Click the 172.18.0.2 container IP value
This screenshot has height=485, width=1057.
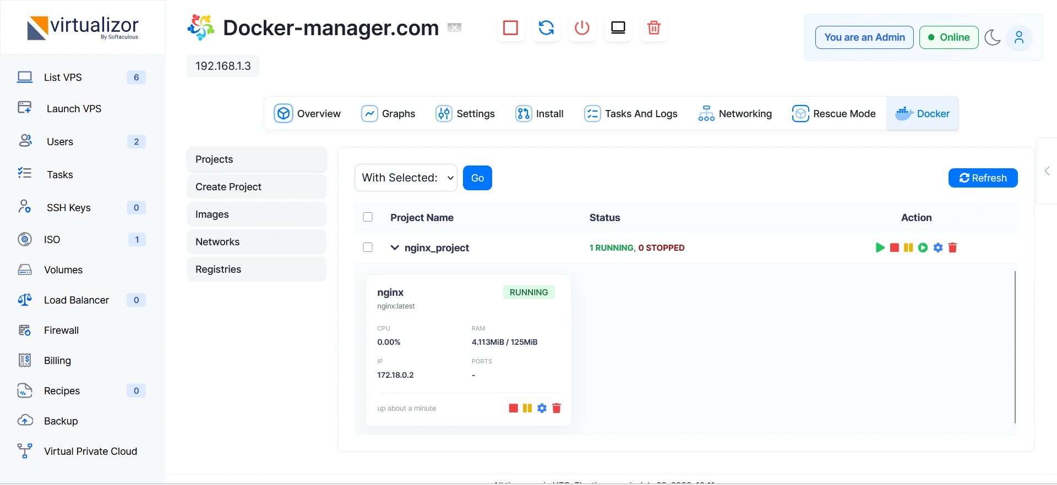(395, 375)
